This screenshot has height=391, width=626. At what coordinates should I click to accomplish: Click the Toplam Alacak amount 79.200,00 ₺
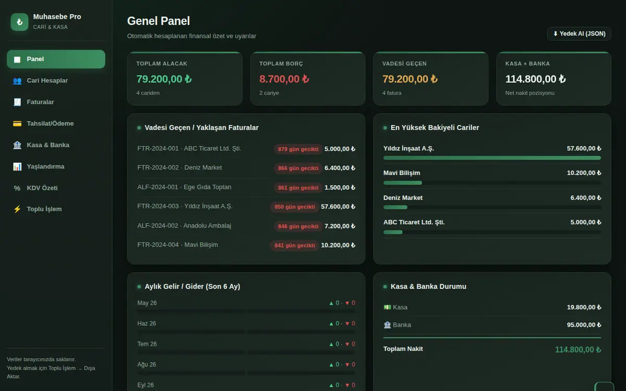[164, 79]
